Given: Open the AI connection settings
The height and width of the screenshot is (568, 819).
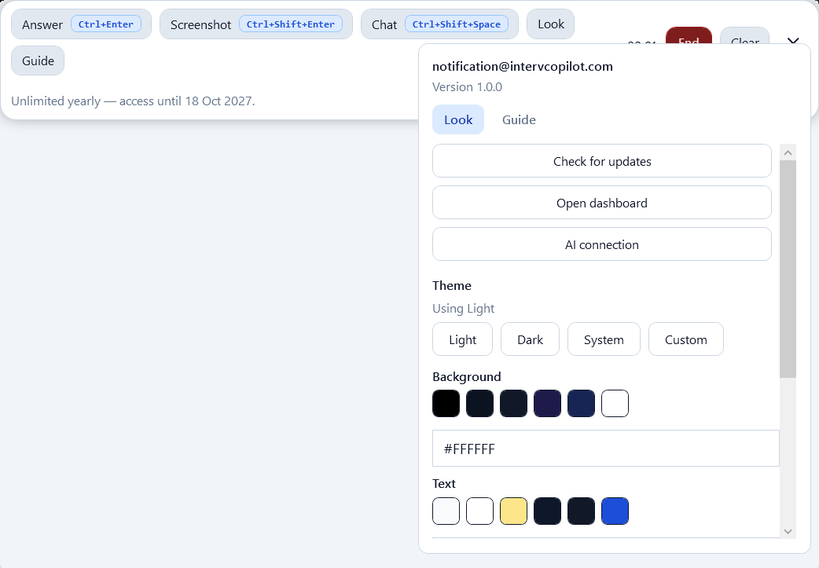Looking at the screenshot, I should coord(602,244).
